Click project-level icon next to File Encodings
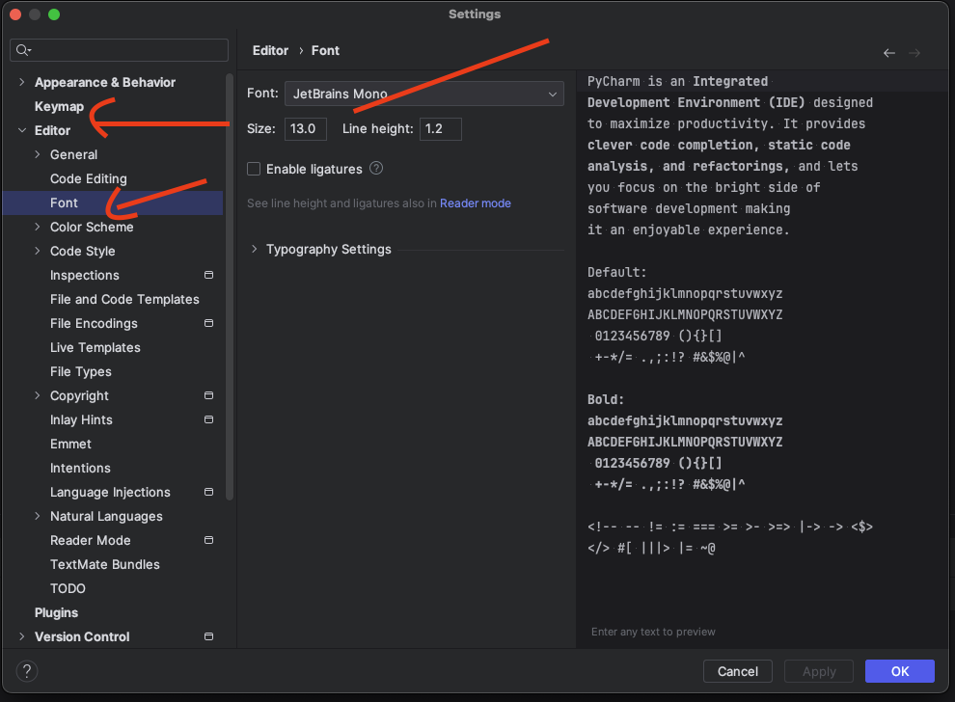 coord(208,324)
